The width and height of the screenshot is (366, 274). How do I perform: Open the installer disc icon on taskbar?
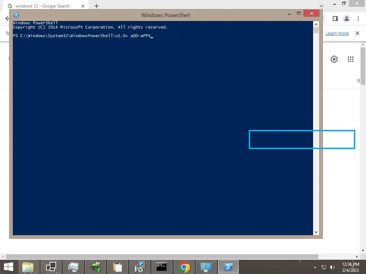point(140,267)
